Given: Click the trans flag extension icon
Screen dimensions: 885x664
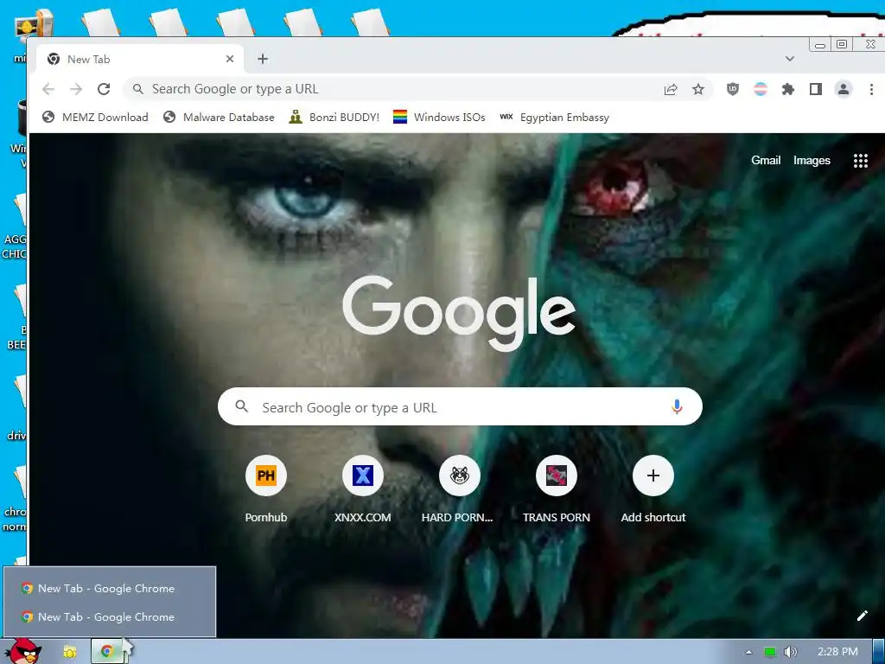Looking at the screenshot, I should (x=761, y=89).
